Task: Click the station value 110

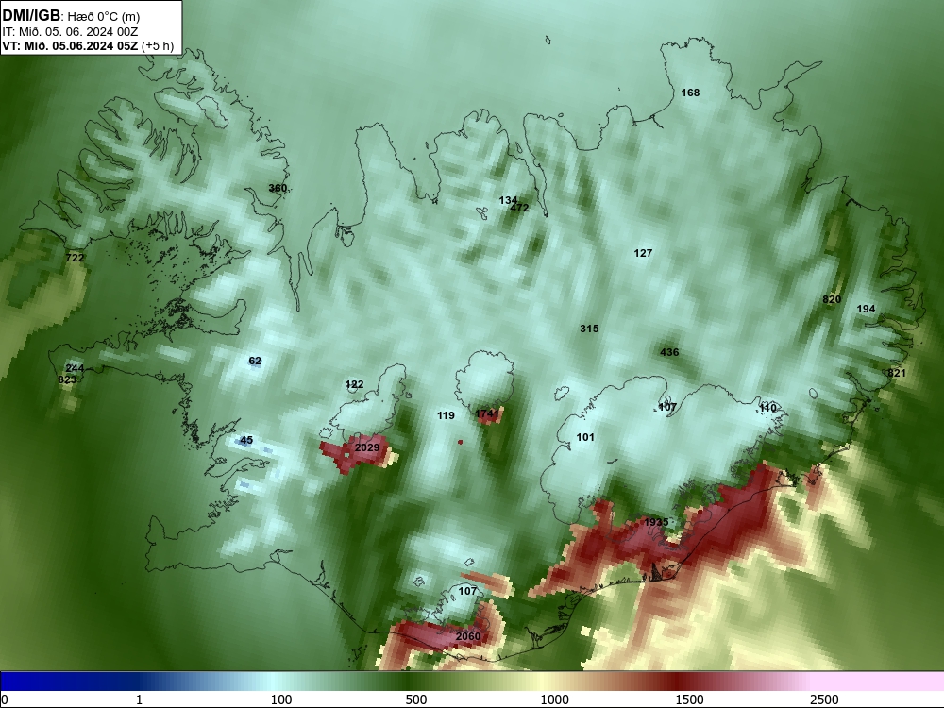Action: [767, 408]
